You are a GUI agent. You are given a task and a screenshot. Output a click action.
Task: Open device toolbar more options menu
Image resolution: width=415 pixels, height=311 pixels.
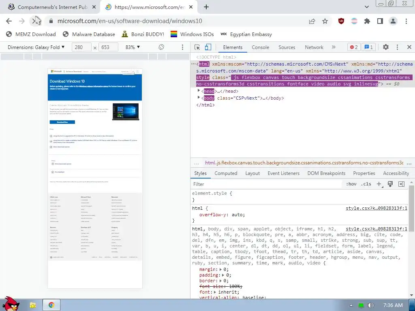coord(182,47)
